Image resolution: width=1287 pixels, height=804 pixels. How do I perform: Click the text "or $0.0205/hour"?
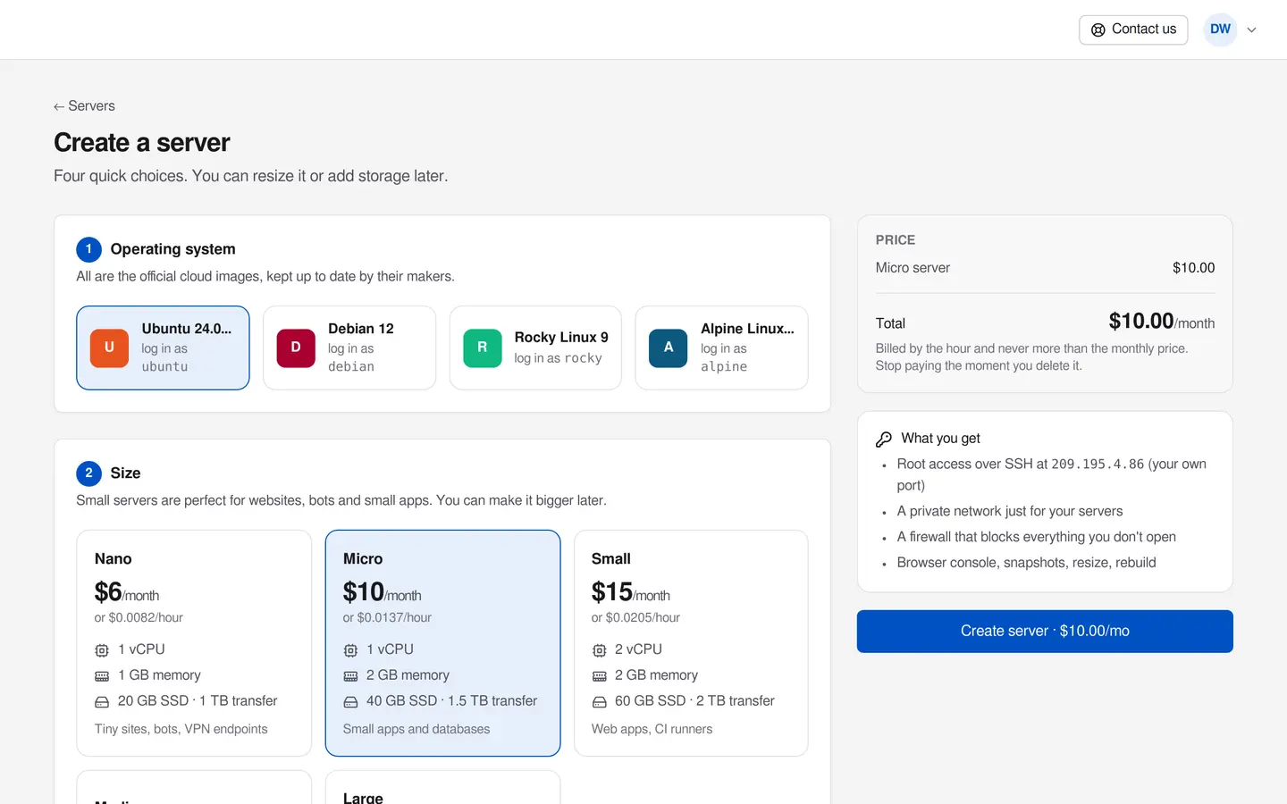[x=635, y=618]
